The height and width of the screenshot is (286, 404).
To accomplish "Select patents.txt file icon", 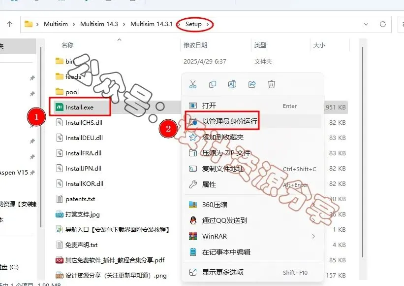I will [x=60, y=199].
